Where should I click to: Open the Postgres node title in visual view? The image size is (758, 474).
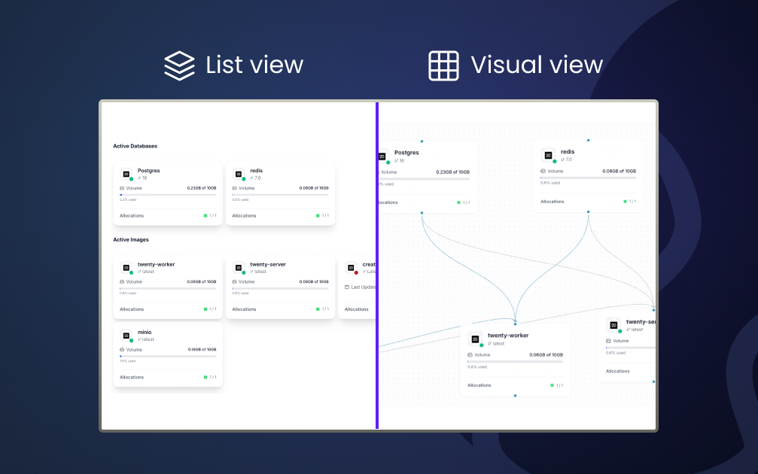coord(406,153)
